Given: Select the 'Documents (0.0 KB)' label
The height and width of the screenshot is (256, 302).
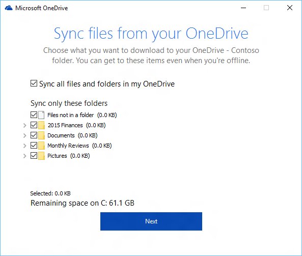Looking at the screenshot, I should click(x=72, y=135).
